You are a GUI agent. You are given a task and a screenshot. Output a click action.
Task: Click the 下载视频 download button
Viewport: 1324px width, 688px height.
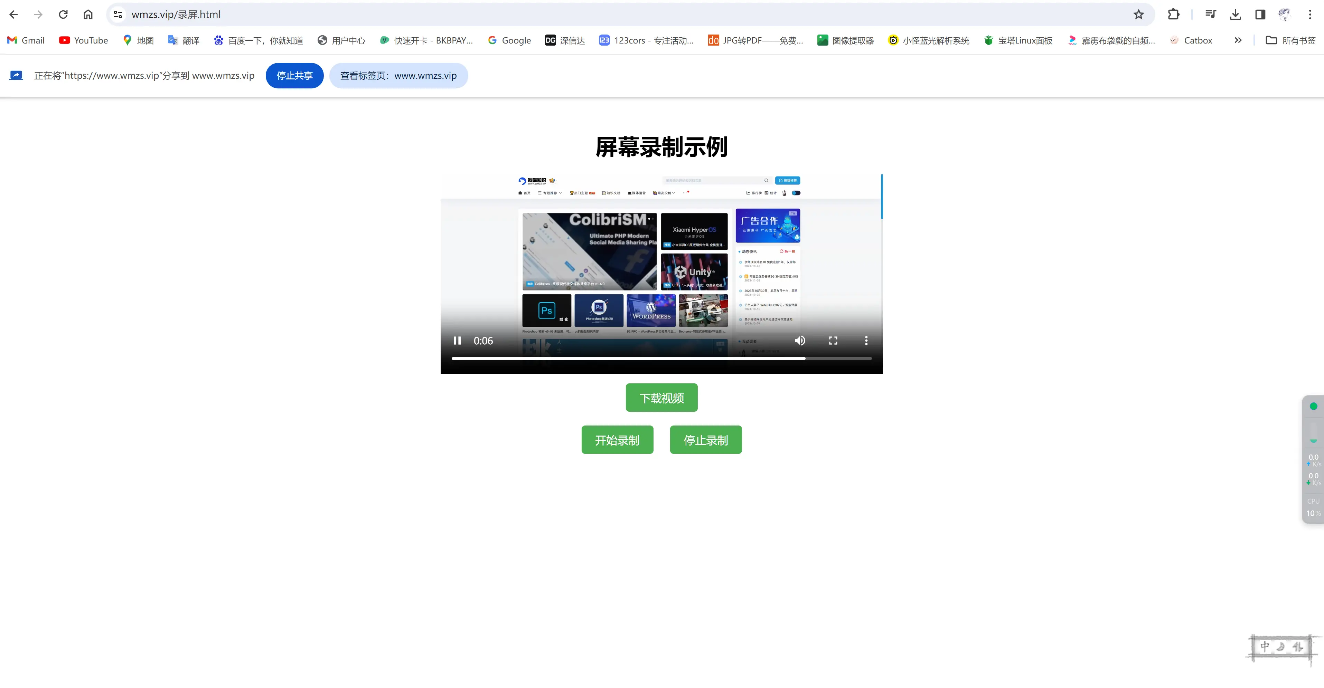(661, 397)
